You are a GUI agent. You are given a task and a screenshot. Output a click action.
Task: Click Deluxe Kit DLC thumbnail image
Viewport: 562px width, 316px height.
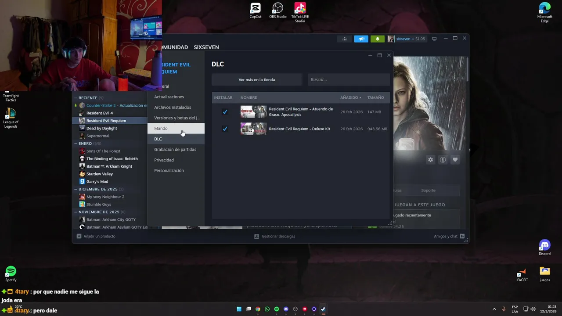tap(253, 129)
